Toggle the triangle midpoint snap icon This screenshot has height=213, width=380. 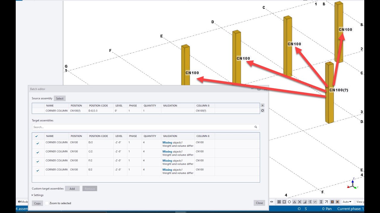[x=294, y=202]
